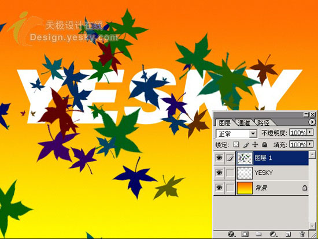Create a new layer set folder
Screen dimensions: 318x239
[258, 234]
